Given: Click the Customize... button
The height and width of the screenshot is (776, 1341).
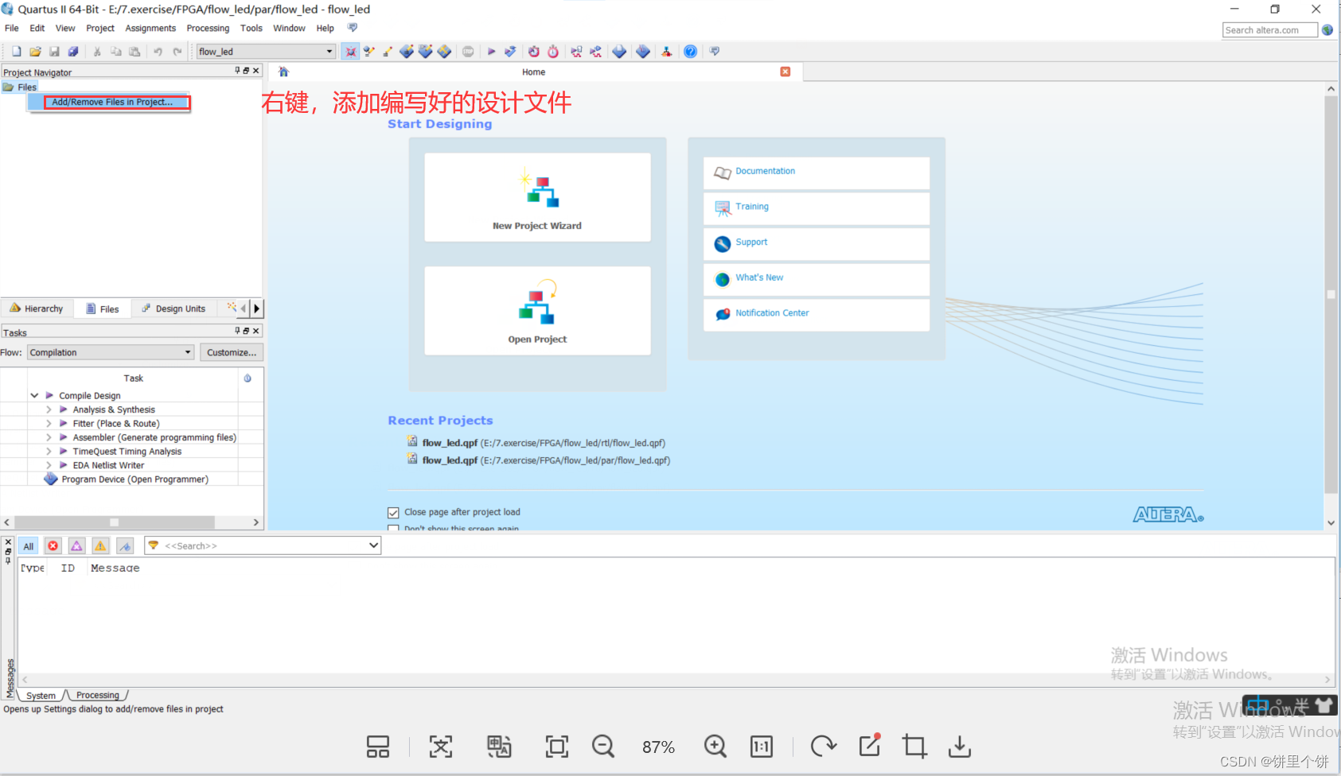Looking at the screenshot, I should click(232, 352).
